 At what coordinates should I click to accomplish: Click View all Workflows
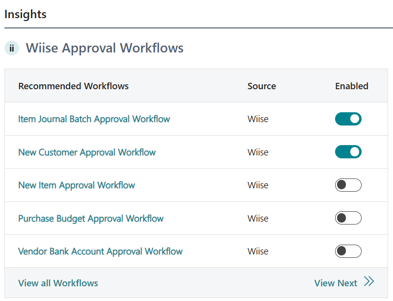click(58, 283)
